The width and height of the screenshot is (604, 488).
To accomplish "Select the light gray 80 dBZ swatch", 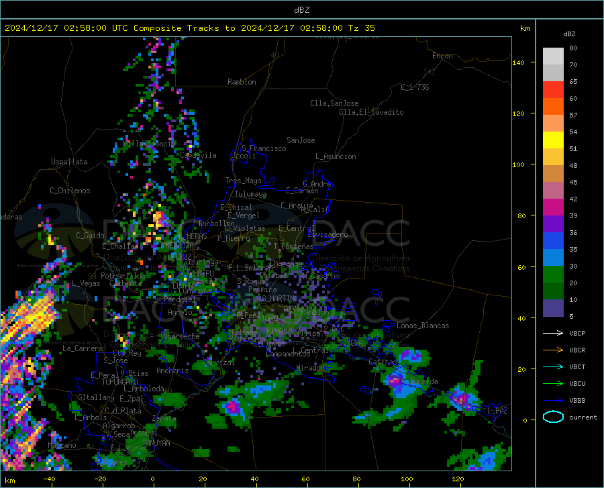I will (553, 56).
